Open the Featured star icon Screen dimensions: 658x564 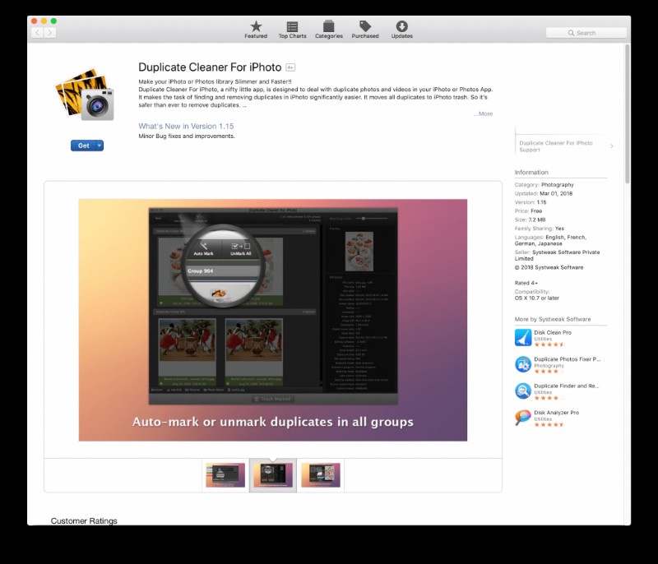pyautogui.click(x=256, y=26)
